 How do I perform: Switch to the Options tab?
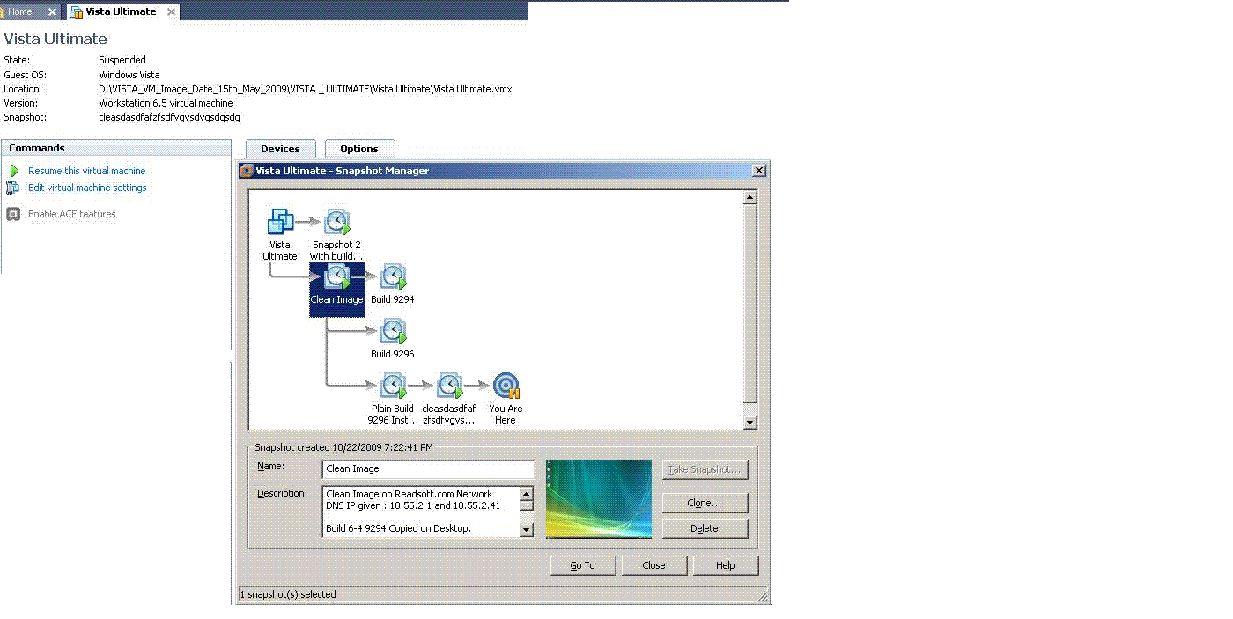[x=359, y=149]
